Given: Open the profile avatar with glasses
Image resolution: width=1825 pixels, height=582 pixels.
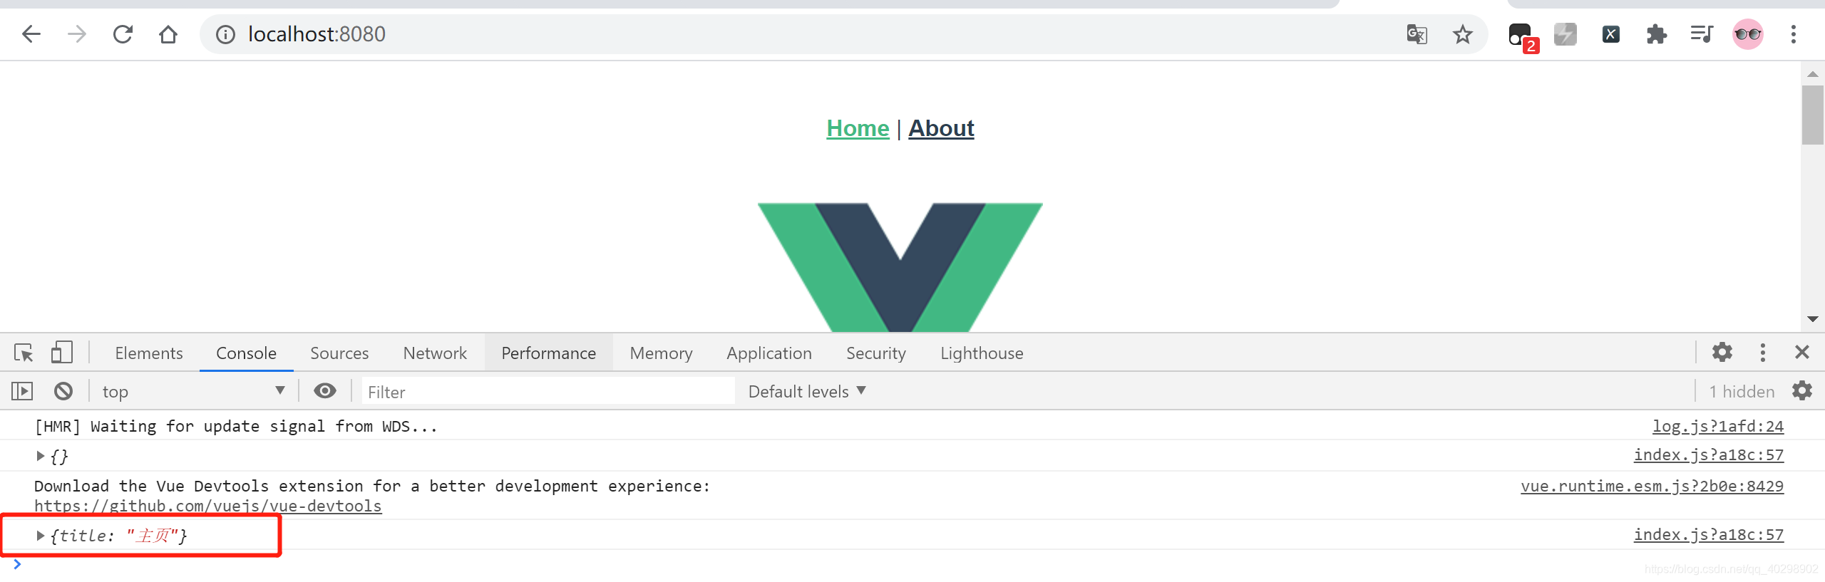Looking at the screenshot, I should (x=1748, y=34).
